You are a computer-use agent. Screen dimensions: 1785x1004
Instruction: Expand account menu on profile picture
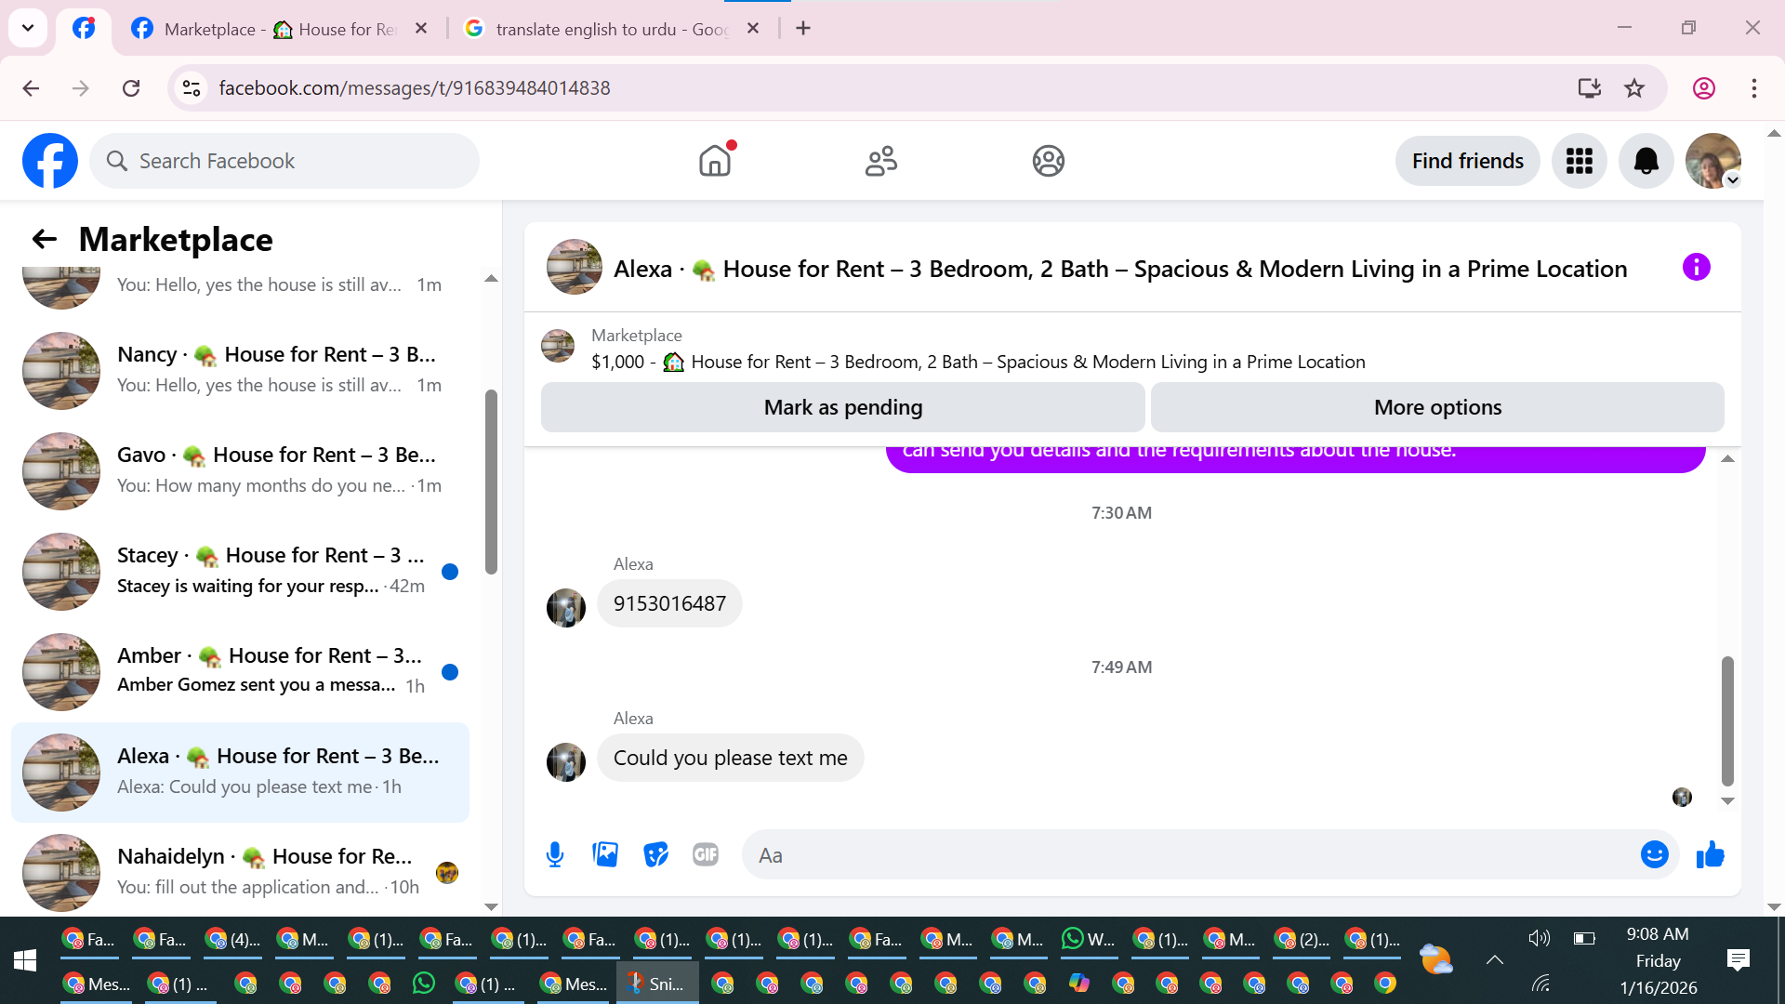click(1732, 180)
